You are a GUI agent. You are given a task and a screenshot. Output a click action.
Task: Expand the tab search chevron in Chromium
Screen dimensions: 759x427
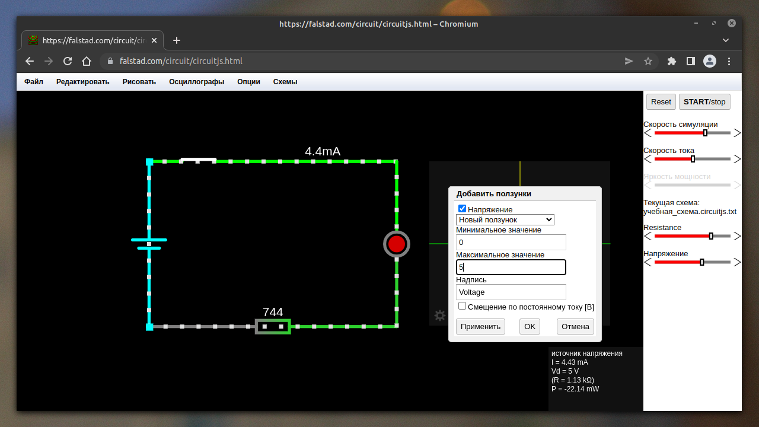click(x=726, y=40)
